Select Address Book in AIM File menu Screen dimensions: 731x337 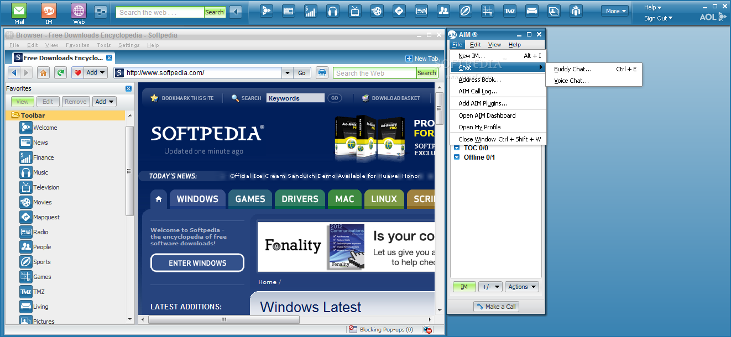(498, 80)
